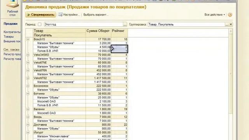Viewport: 249px width, 140px height.
Task: Collapse the Йогурт group
Action: click(28, 132)
